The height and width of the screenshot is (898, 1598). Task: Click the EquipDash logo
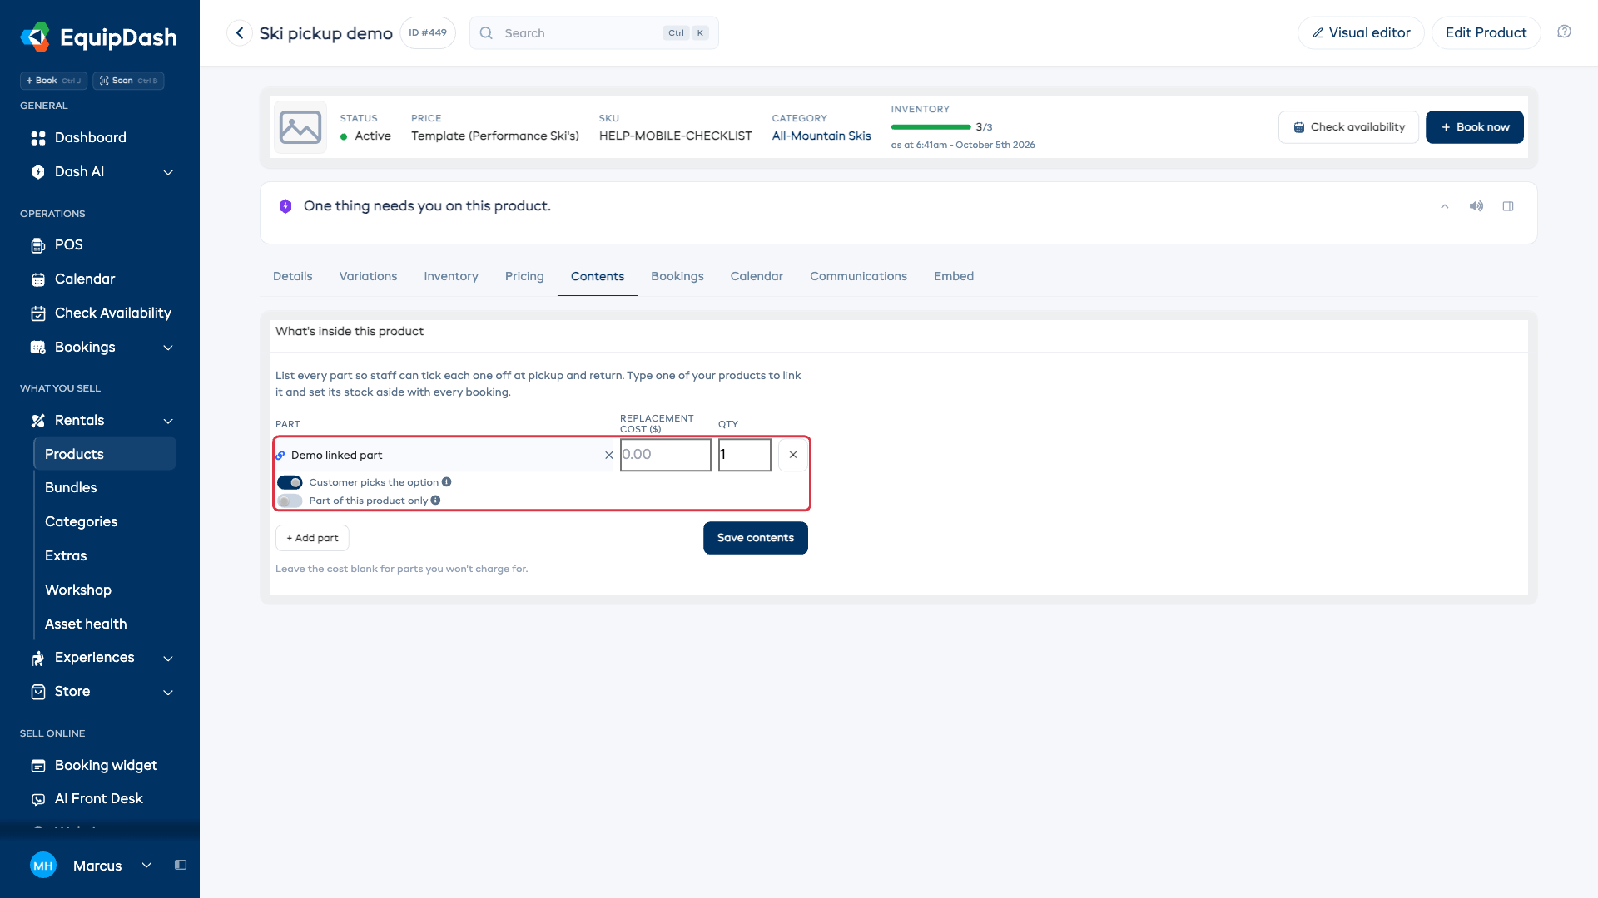98,37
